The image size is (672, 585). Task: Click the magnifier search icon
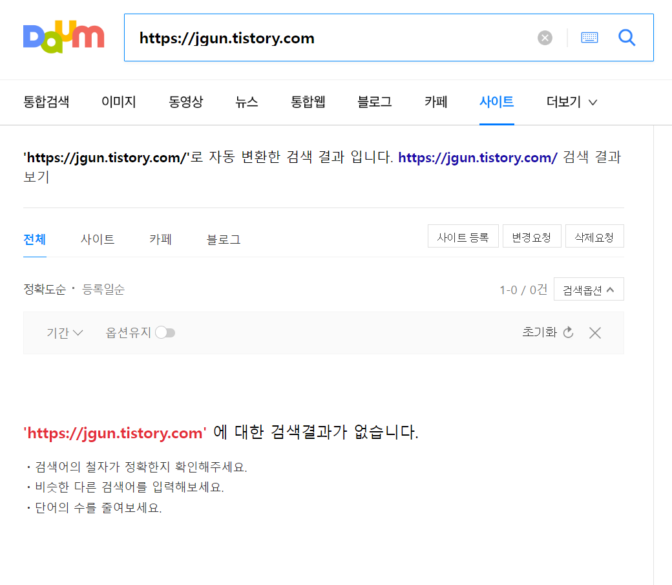point(627,37)
